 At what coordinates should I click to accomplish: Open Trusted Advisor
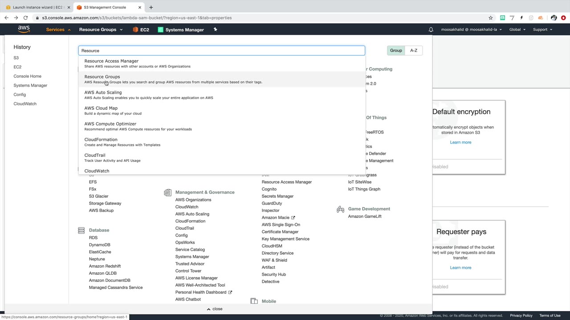coord(190,264)
